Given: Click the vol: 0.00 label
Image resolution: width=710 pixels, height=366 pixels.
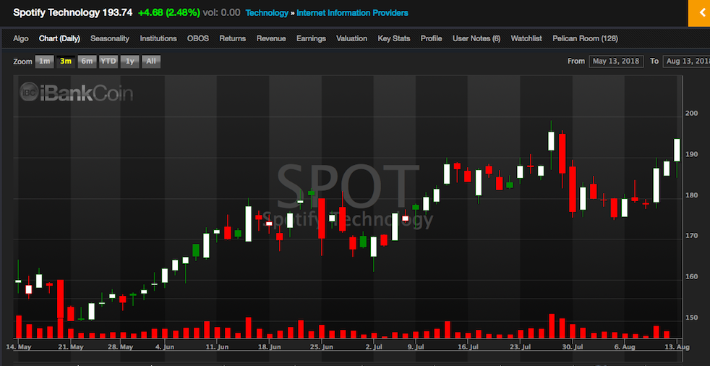Looking at the screenshot, I should coord(221,13).
